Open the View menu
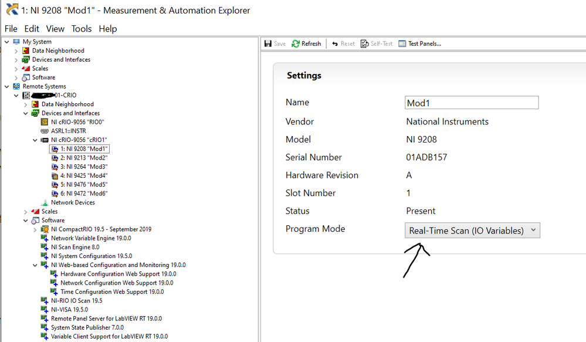This screenshot has width=586, height=342. click(x=55, y=29)
